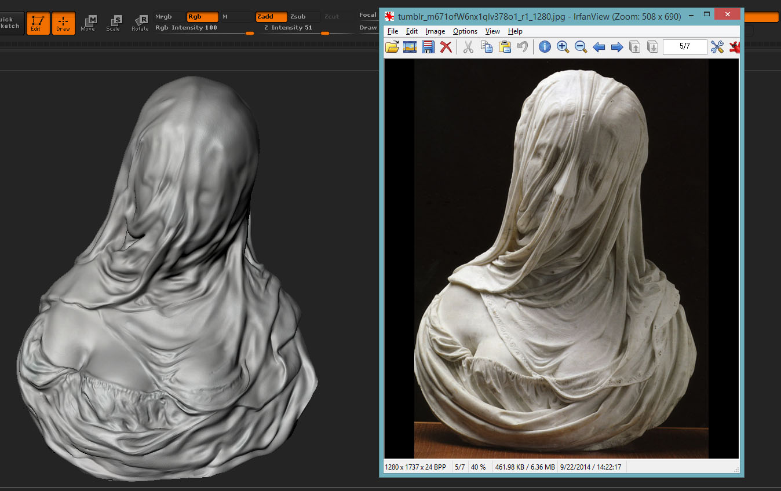Switch to Zsub sculpting mode

point(305,17)
